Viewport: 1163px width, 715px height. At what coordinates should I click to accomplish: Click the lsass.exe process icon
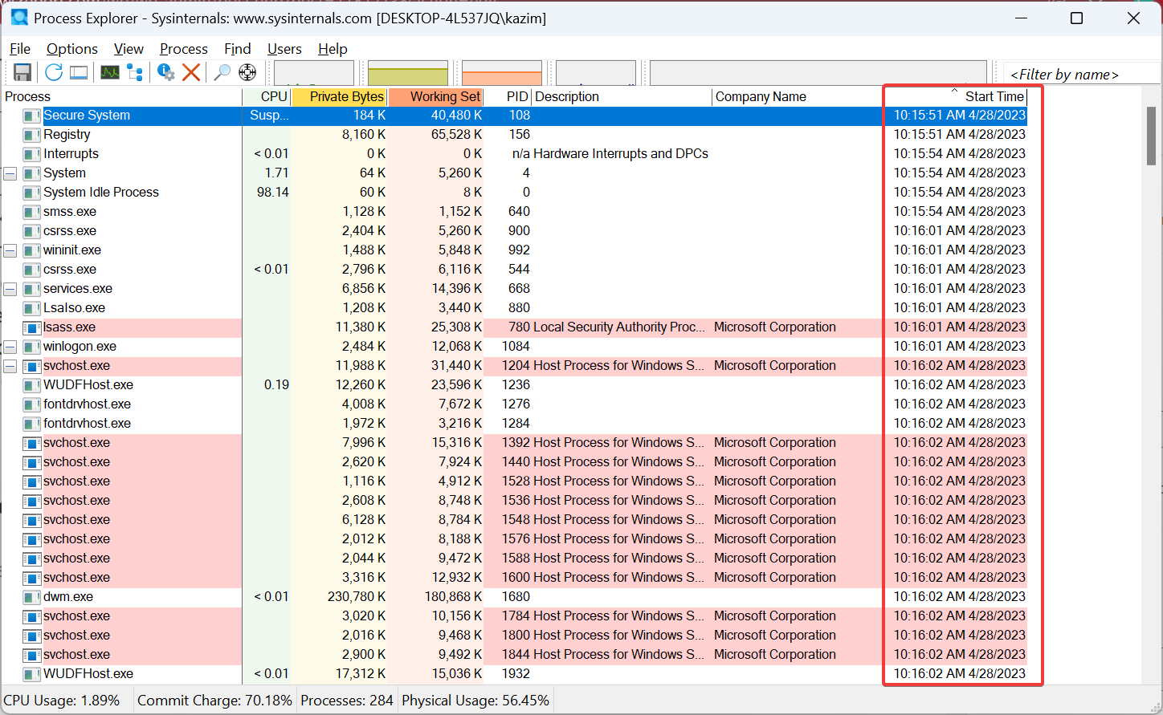coord(32,327)
